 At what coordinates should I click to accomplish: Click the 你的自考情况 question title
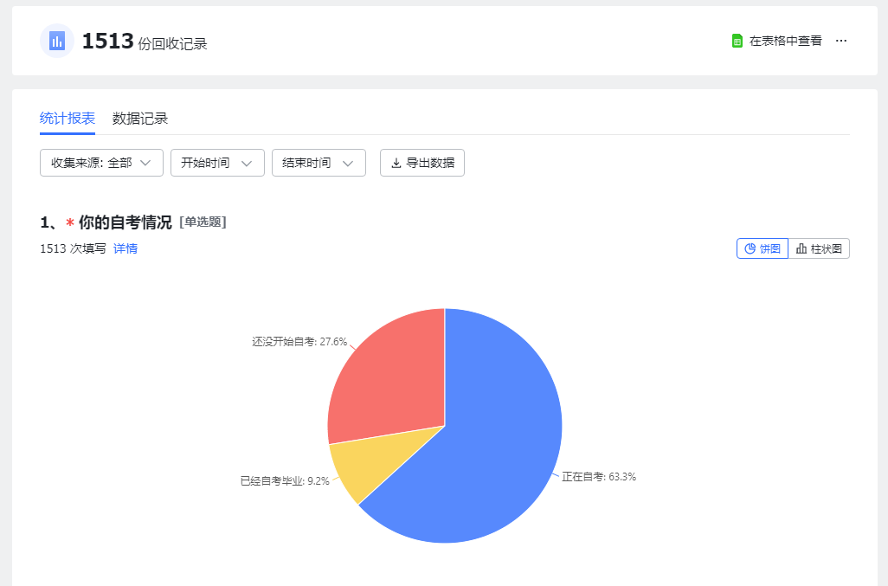pos(125,222)
